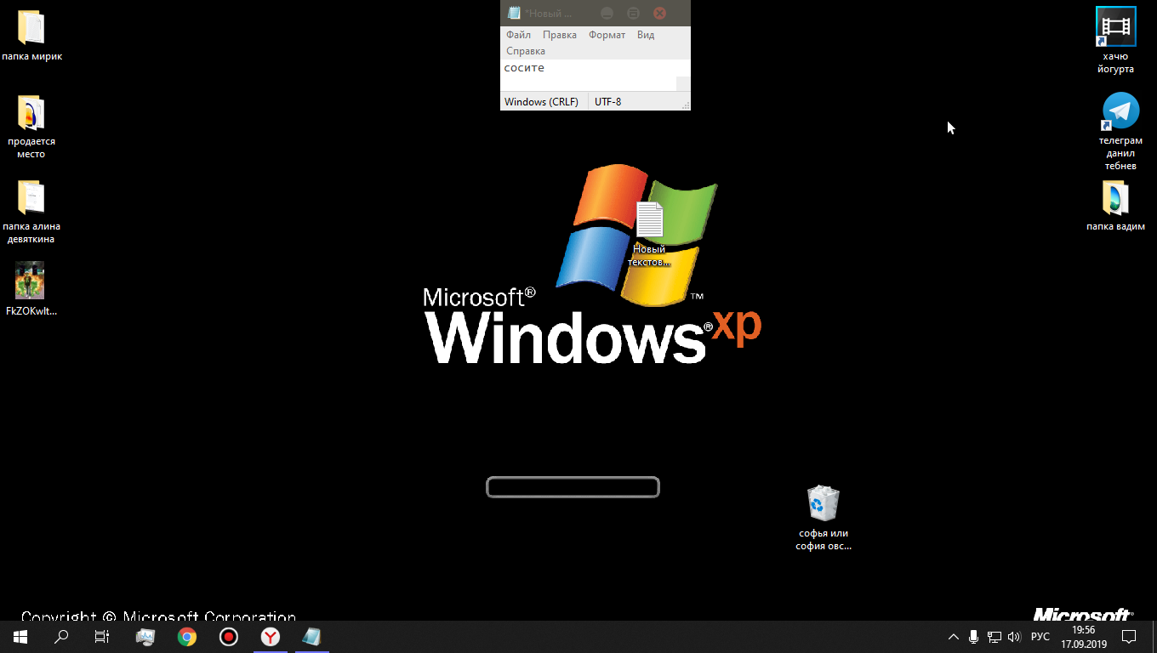
Task: Click the microphone tray icon
Action: [973, 636]
